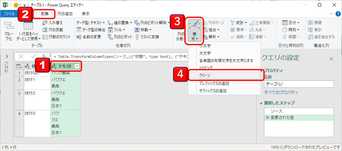Image resolution: width=342 pixels, height=151 pixels.
Task: Click the formula bar text
Action: coord(120,56)
